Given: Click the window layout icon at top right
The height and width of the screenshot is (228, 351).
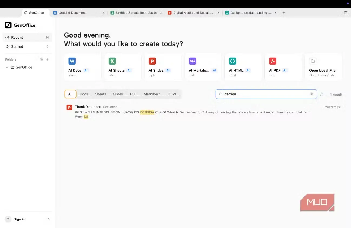Looking at the screenshot, I should coord(346,13).
